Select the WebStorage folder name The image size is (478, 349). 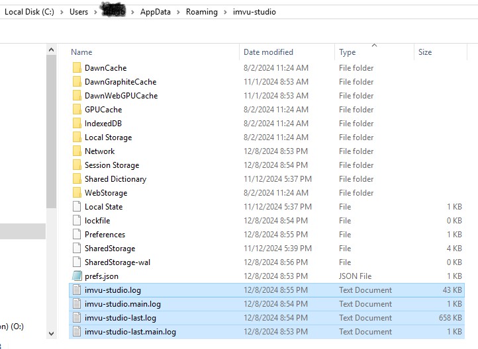point(106,193)
